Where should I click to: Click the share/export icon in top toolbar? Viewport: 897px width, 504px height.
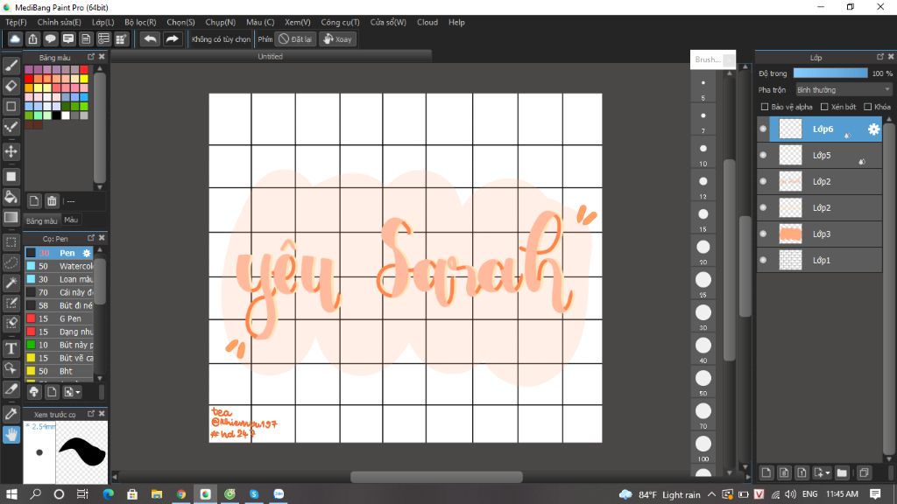point(32,38)
